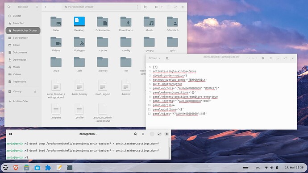Click the terminal scrollbar
The image size is (308, 173).
point(170,153)
